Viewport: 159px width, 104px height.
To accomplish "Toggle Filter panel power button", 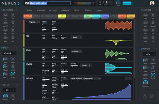I will (x=2, y=85).
